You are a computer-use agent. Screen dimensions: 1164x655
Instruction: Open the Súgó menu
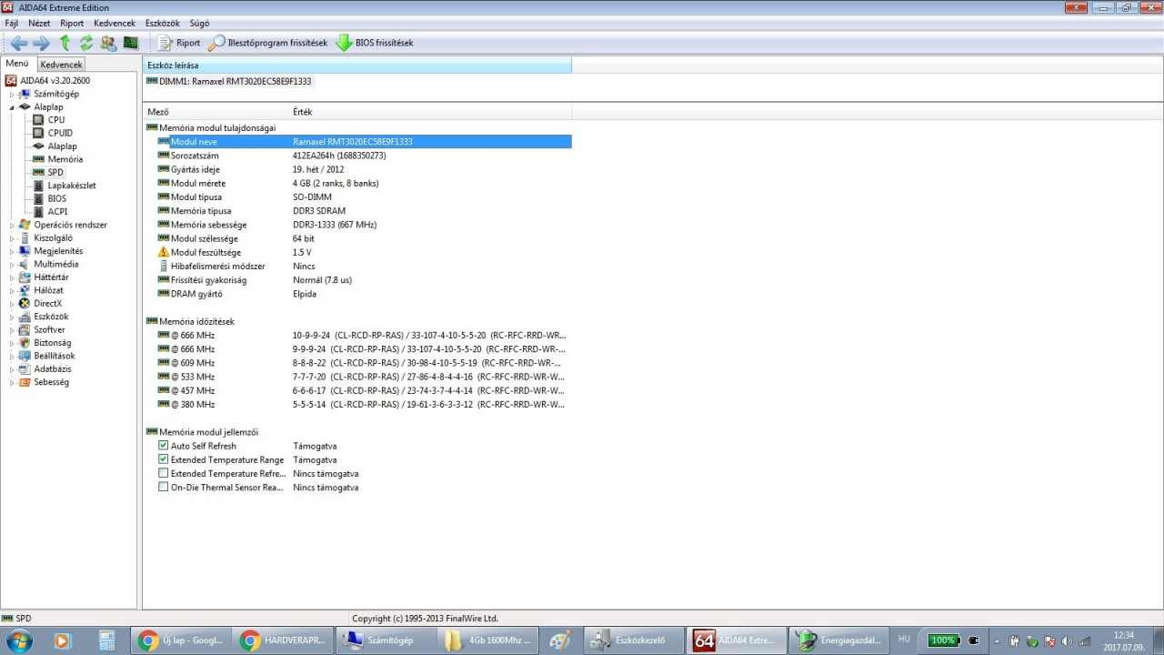[x=199, y=23]
